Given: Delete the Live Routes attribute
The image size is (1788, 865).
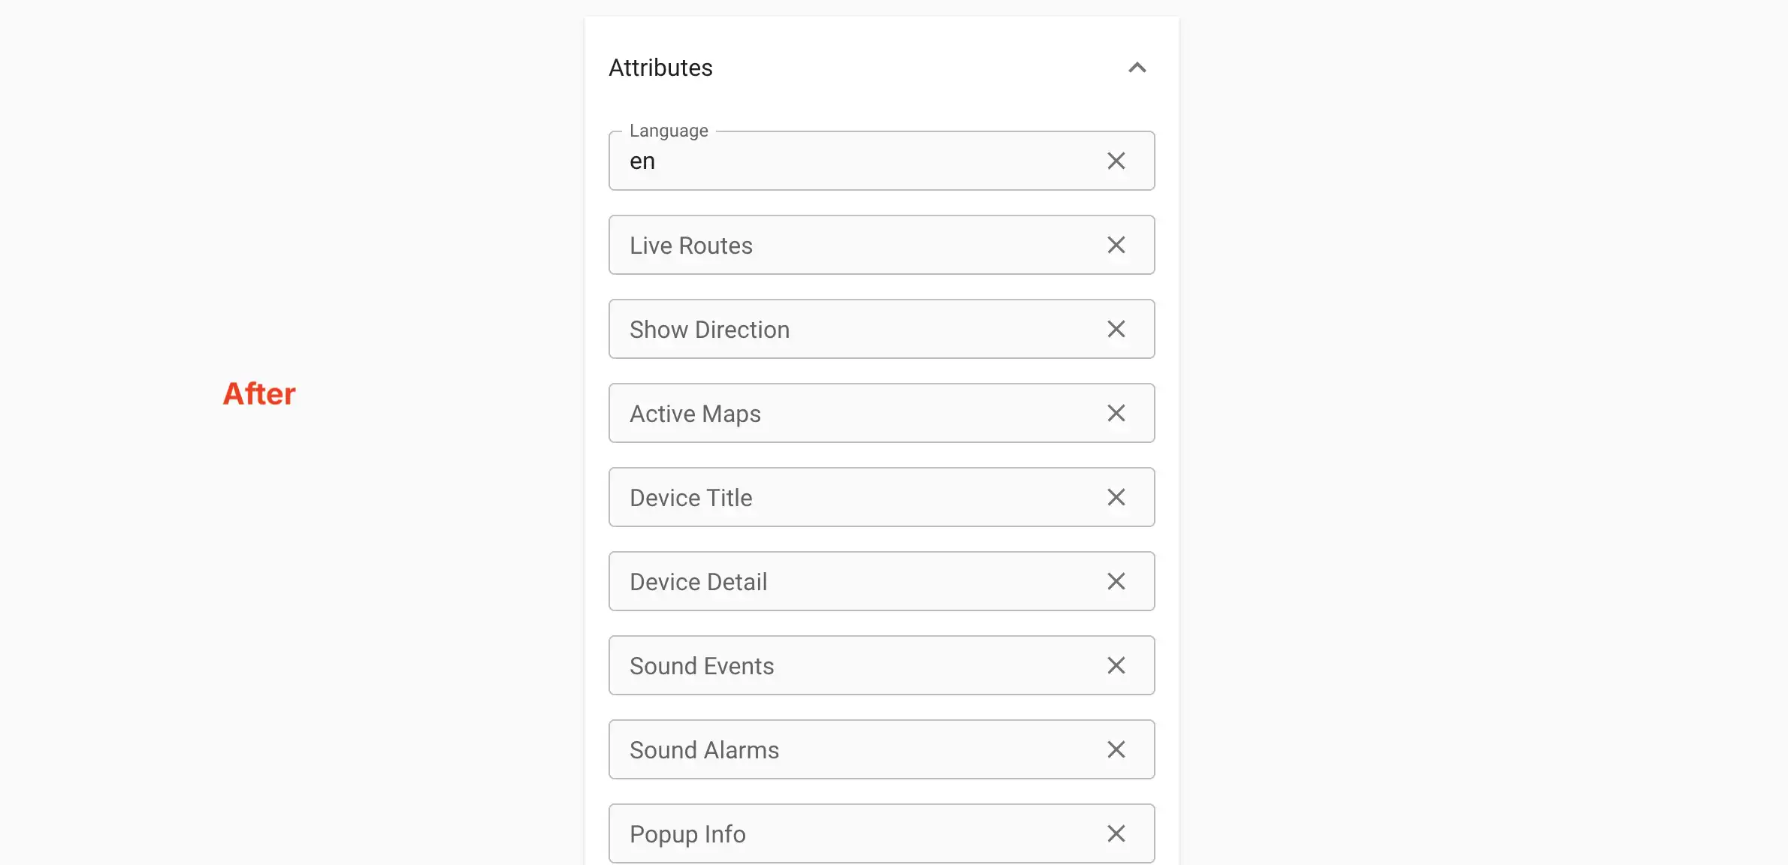Looking at the screenshot, I should 1116,245.
